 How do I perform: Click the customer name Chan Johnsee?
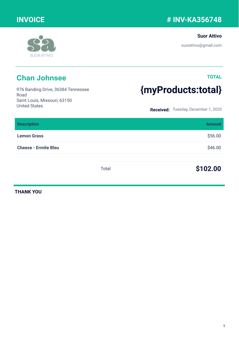[41, 78]
